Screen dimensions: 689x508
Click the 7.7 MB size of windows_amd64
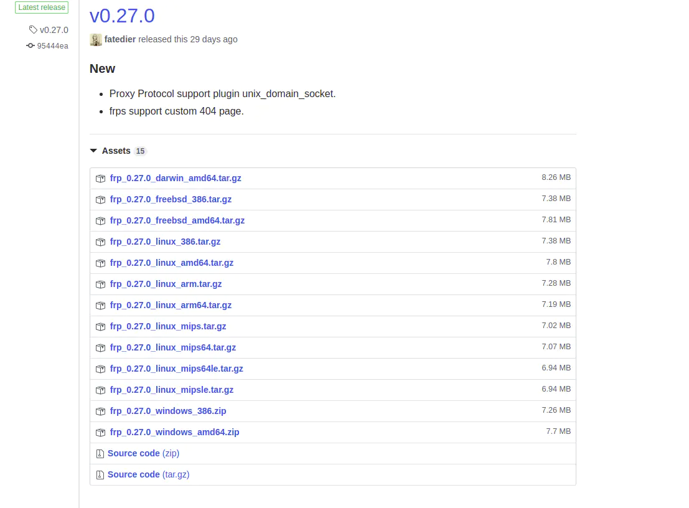(558, 431)
